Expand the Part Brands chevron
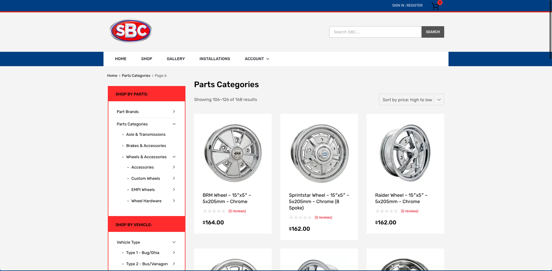This screenshot has height=271, width=552. [174, 112]
